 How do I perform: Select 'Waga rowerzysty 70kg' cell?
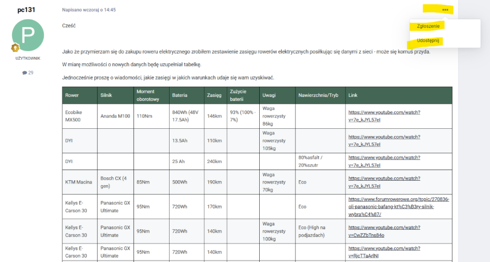coord(277,182)
